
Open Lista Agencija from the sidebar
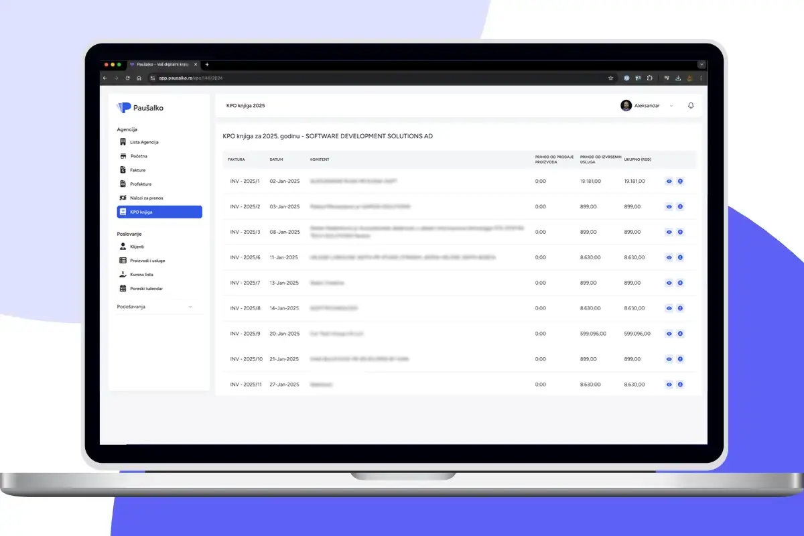click(x=143, y=142)
